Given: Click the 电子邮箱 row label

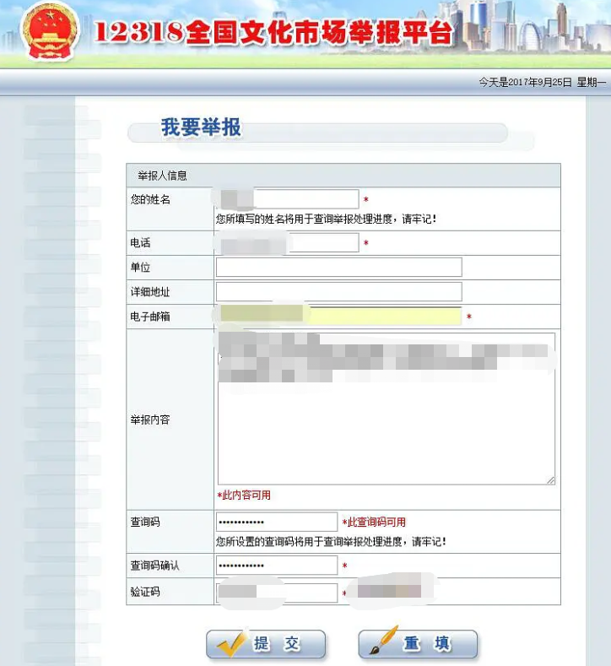Looking at the screenshot, I should (150, 317).
